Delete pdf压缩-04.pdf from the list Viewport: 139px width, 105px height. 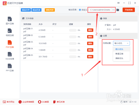[90, 50]
